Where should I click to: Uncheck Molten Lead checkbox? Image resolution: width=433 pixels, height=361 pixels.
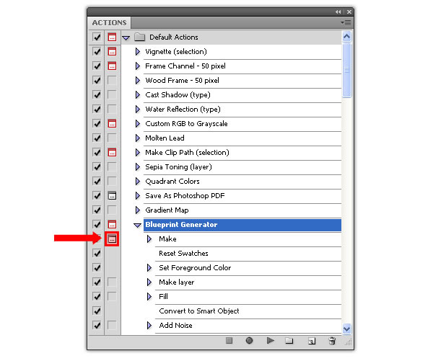click(x=97, y=138)
